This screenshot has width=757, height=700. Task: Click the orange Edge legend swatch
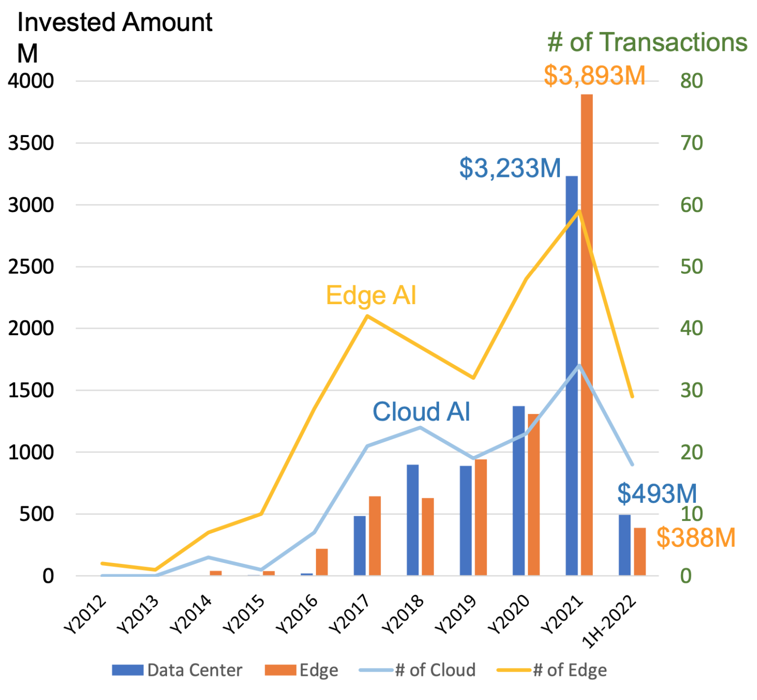[280, 670]
